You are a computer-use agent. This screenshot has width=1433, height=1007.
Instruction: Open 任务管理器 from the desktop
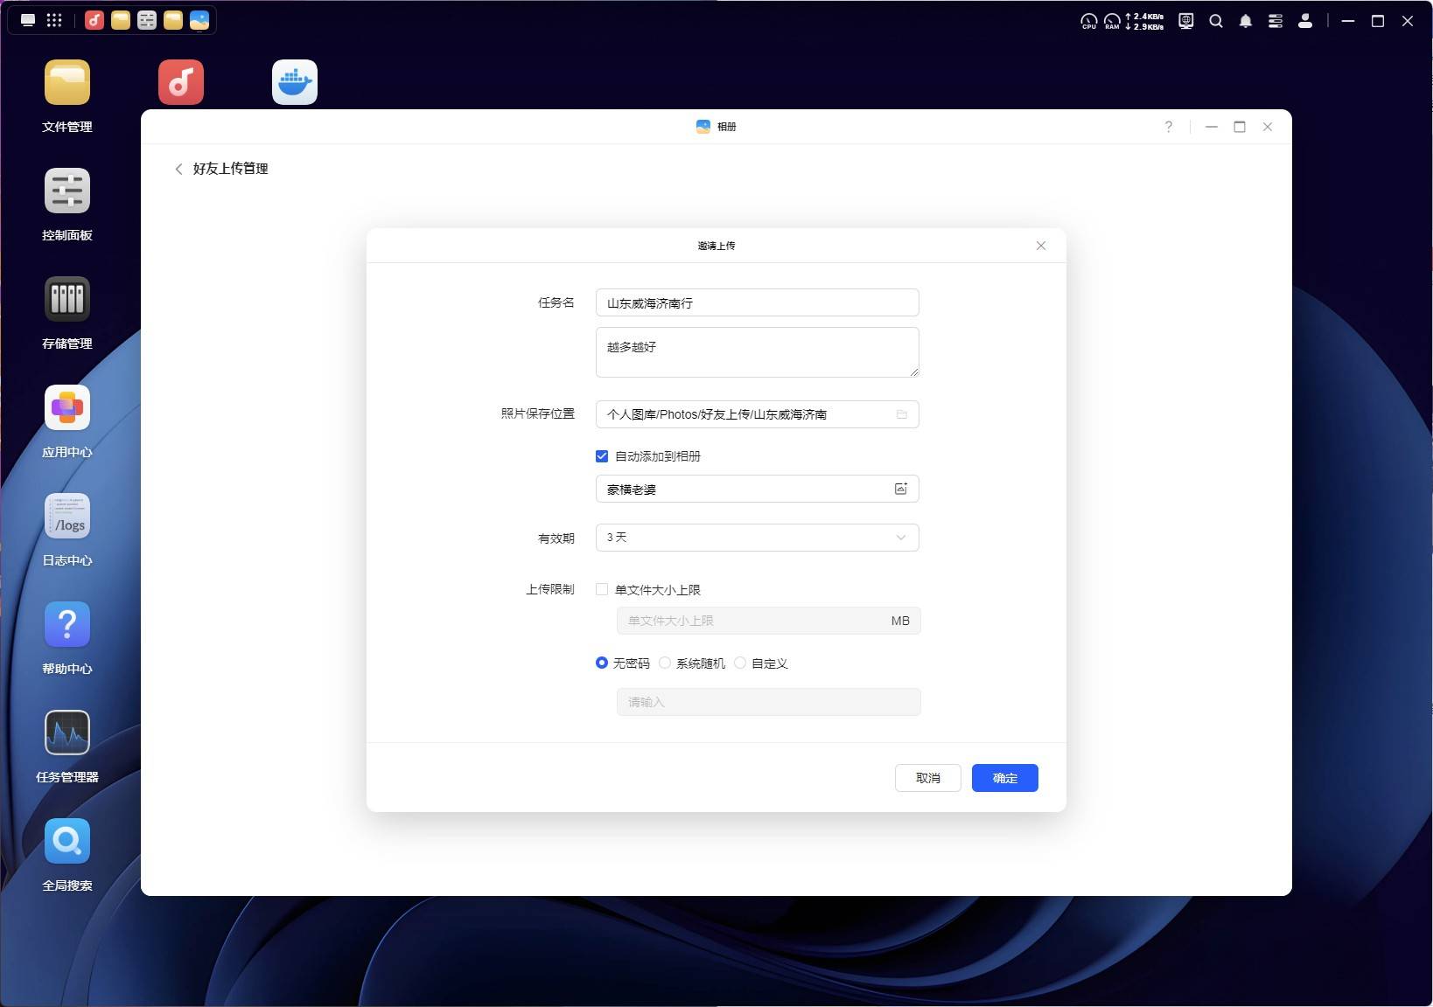click(66, 733)
